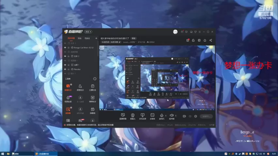Viewport: 278px width, 156px height.
Task: Click the unlock padlock icon above preview
Action: pos(193,40)
